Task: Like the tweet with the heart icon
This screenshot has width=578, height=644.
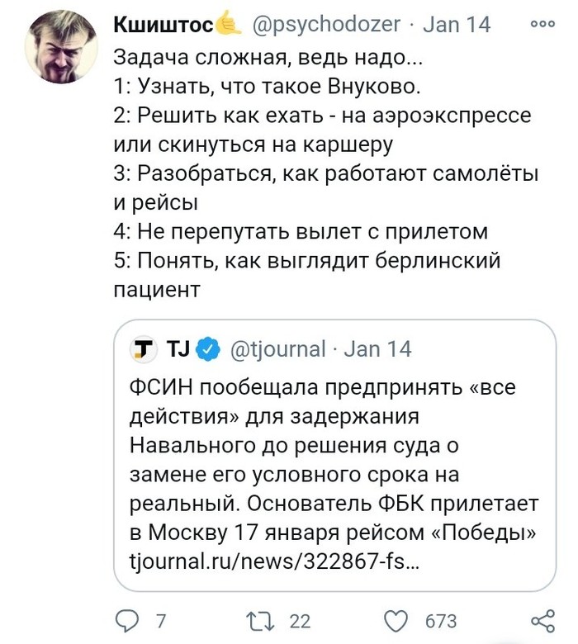Action: pos(398,619)
